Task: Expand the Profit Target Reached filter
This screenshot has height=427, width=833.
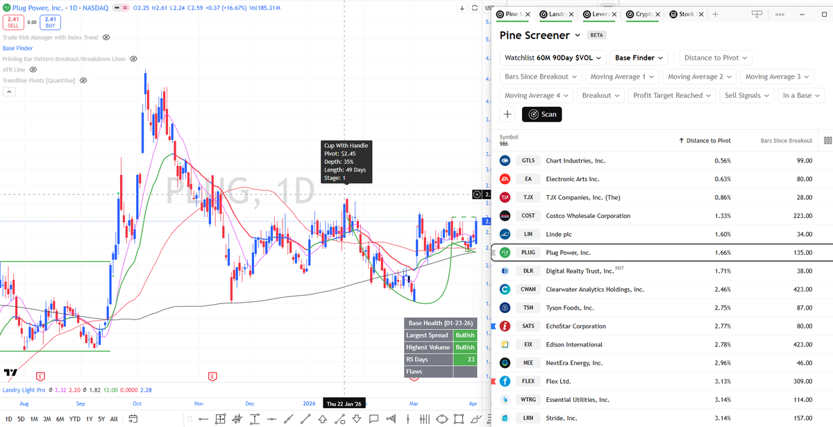Action: click(x=671, y=96)
